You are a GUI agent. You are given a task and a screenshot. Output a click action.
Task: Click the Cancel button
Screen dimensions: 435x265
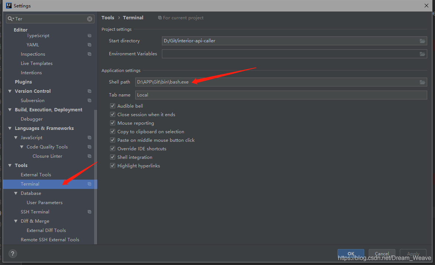[382, 253]
